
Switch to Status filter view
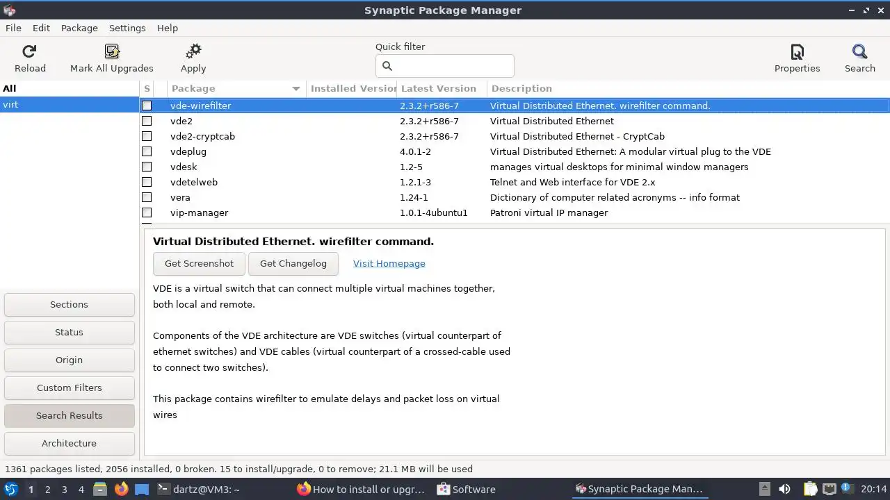[x=69, y=332]
